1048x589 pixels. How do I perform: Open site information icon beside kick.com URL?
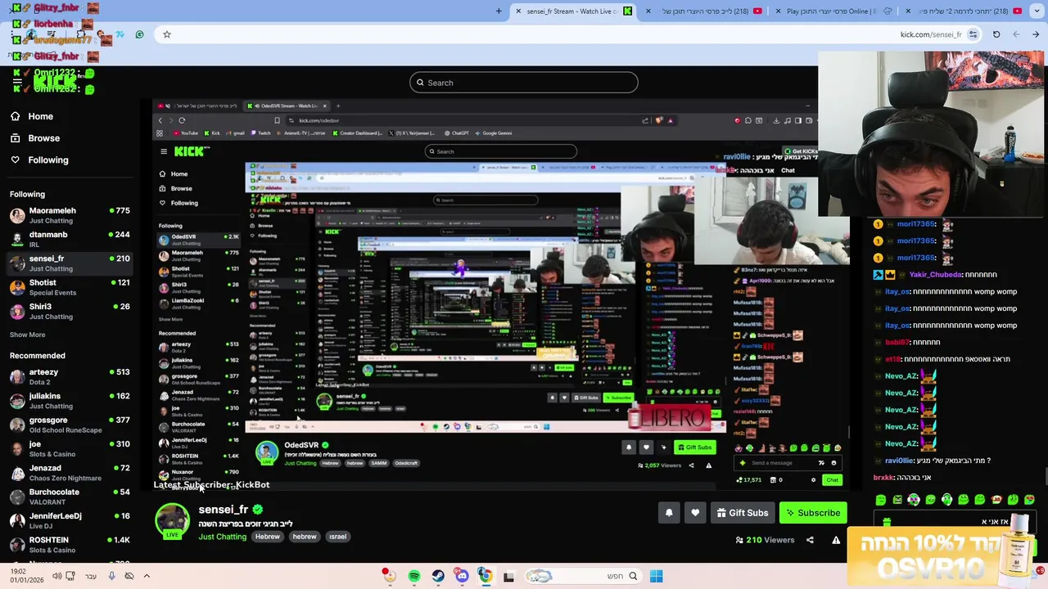[x=973, y=34]
